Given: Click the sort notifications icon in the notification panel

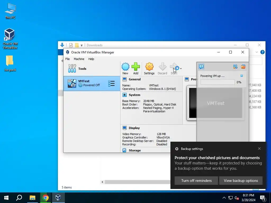Looking at the screenshot, I should pos(235,67).
